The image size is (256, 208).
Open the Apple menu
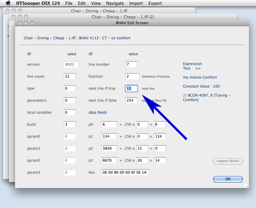[x=8, y=3]
